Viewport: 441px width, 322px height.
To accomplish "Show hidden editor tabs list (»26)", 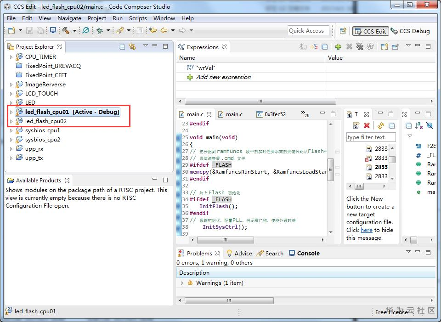I will (305, 113).
